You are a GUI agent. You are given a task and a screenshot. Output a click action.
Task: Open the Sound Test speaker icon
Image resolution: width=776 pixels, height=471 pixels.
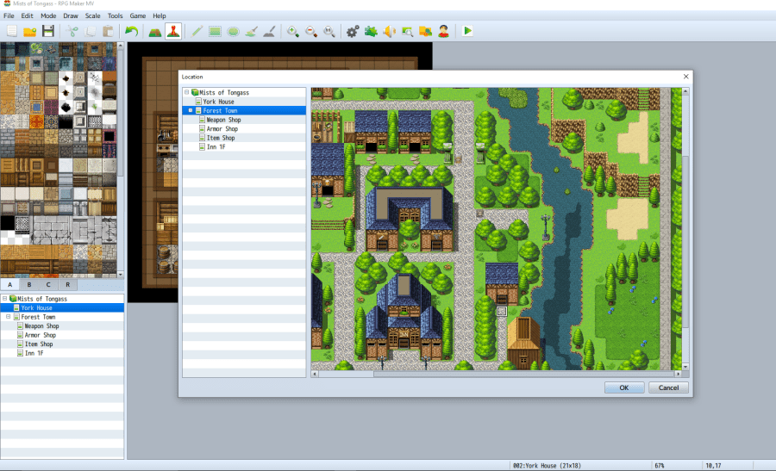(x=389, y=31)
